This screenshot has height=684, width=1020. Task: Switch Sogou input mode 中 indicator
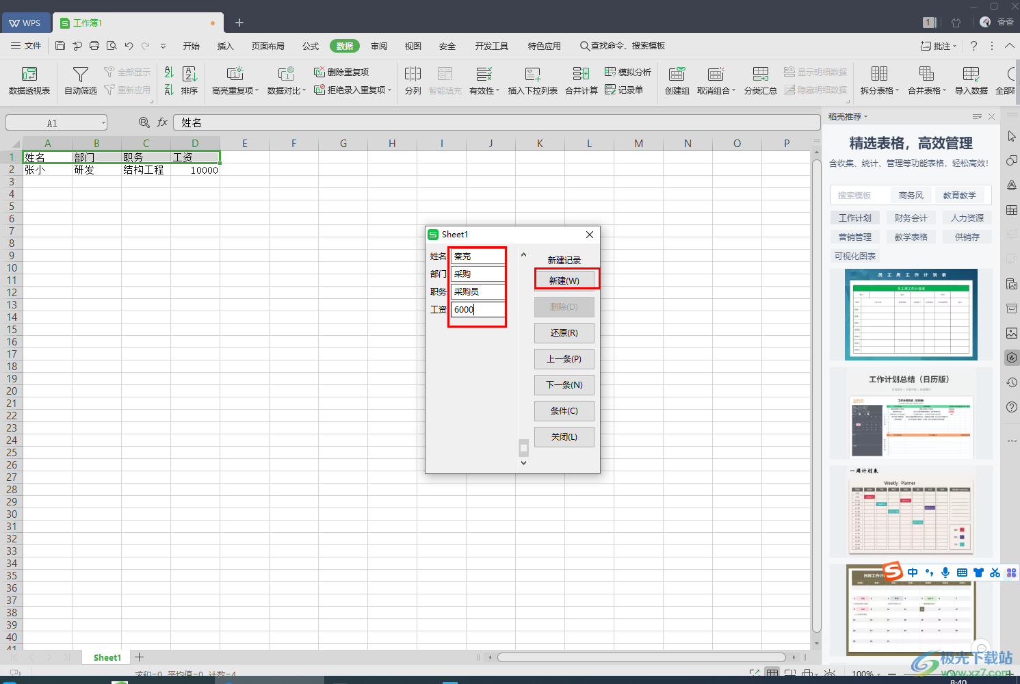coord(913,573)
